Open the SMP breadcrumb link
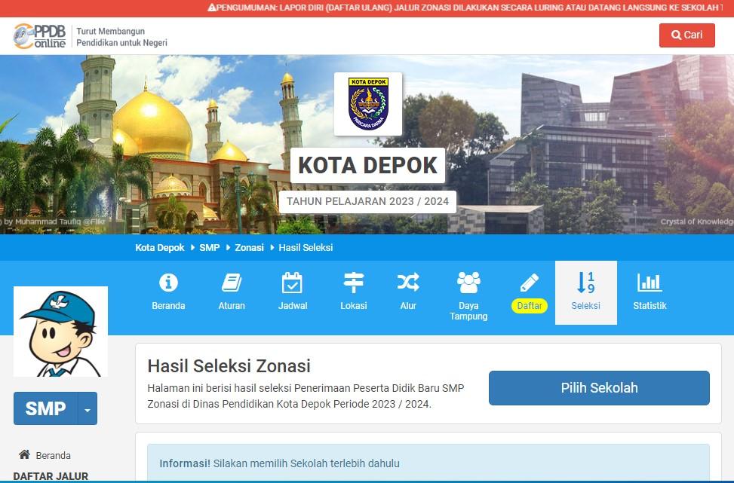The width and height of the screenshot is (734, 483). [209, 248]
